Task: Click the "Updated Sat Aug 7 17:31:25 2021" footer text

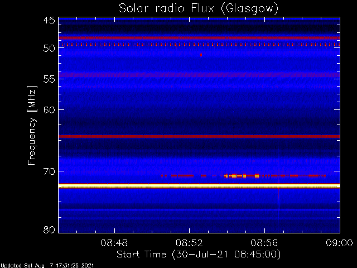Action: pyautogui.click(x=47, y=266)
